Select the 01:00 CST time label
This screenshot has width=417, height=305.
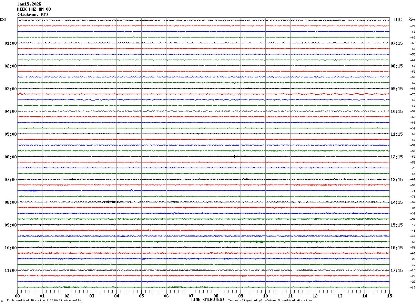[x=11, y=43]
